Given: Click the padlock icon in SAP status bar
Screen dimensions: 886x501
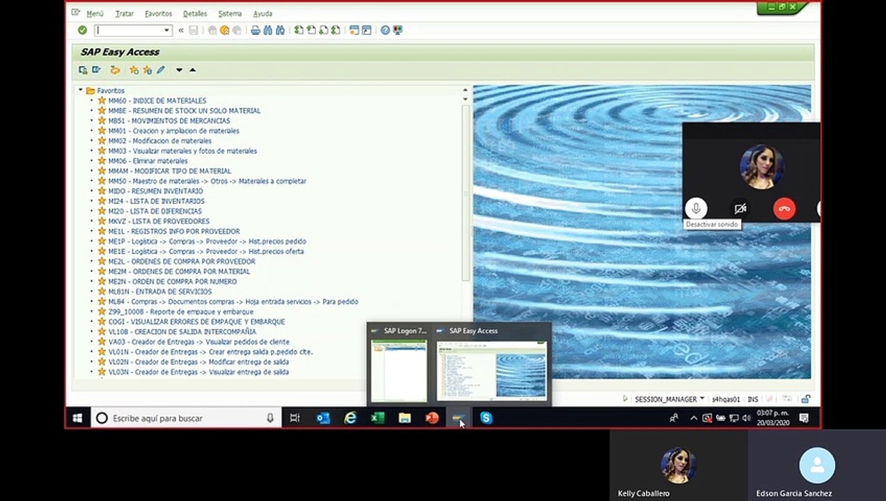Looking at the screenshot, I should [x=805, y=399].
